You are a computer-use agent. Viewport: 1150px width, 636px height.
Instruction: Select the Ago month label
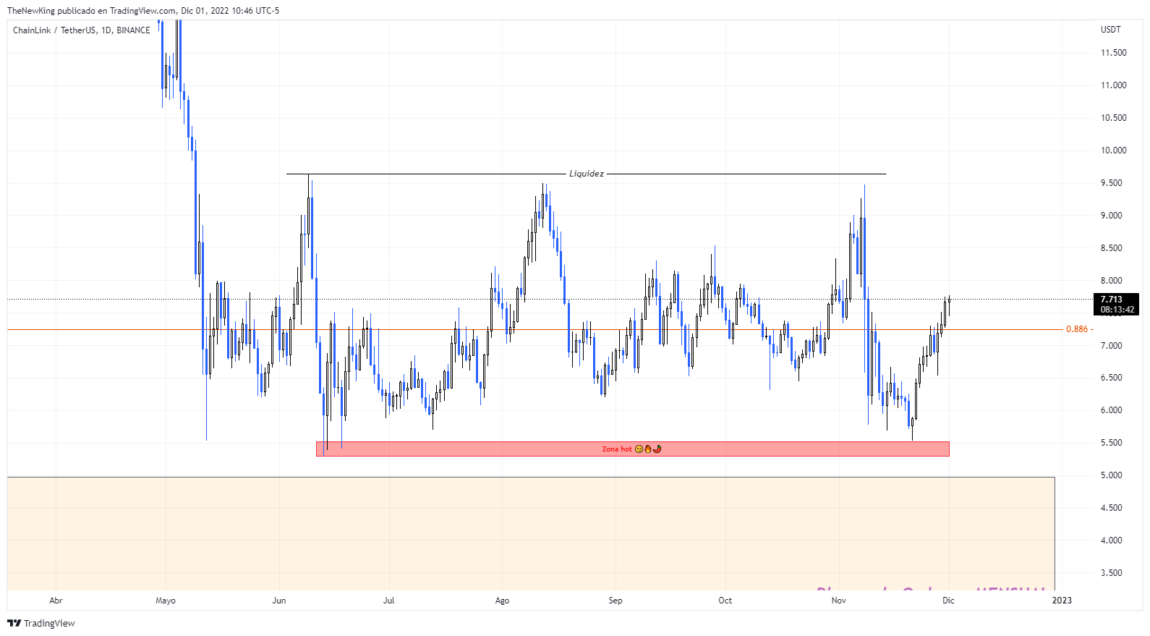pyautogui.click(x=502, y=601)
